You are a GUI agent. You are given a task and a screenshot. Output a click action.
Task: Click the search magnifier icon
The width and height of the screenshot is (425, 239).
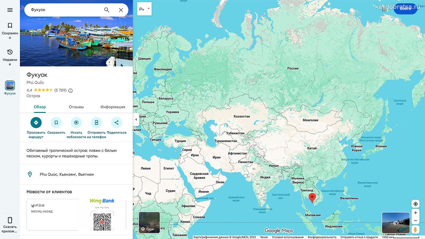coord(107,10)
